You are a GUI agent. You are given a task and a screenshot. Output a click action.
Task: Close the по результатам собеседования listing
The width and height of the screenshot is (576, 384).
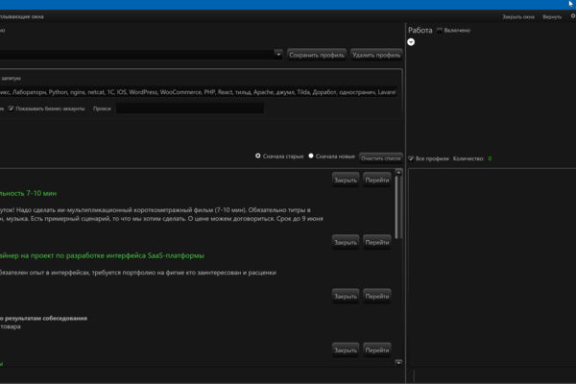[346, 297]
